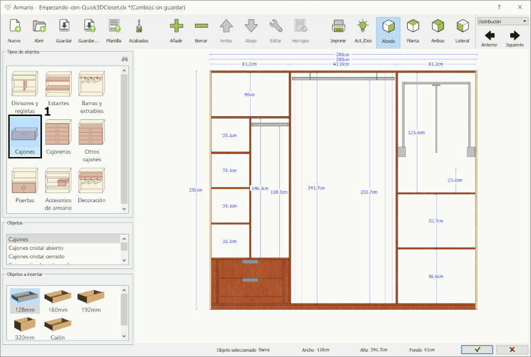Image resolution: width=531 pixels, height=357 pixels.
Task: Choose the 160mm drawer thumbnail
Action: click(58, 301)
